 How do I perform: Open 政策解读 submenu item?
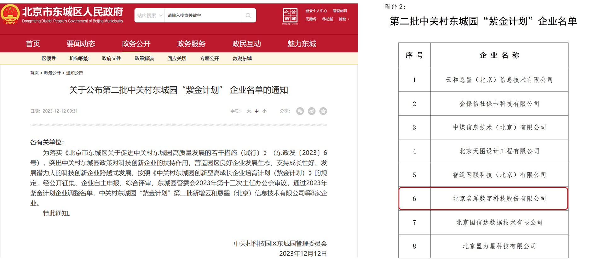tap(144, 59)
